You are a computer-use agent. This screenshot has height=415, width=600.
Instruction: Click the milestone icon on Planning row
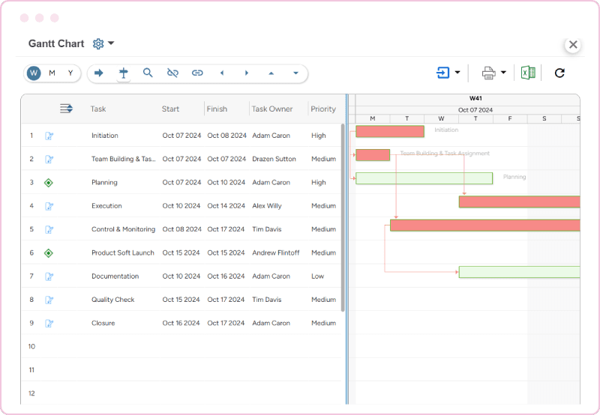(x=49, y=182)
